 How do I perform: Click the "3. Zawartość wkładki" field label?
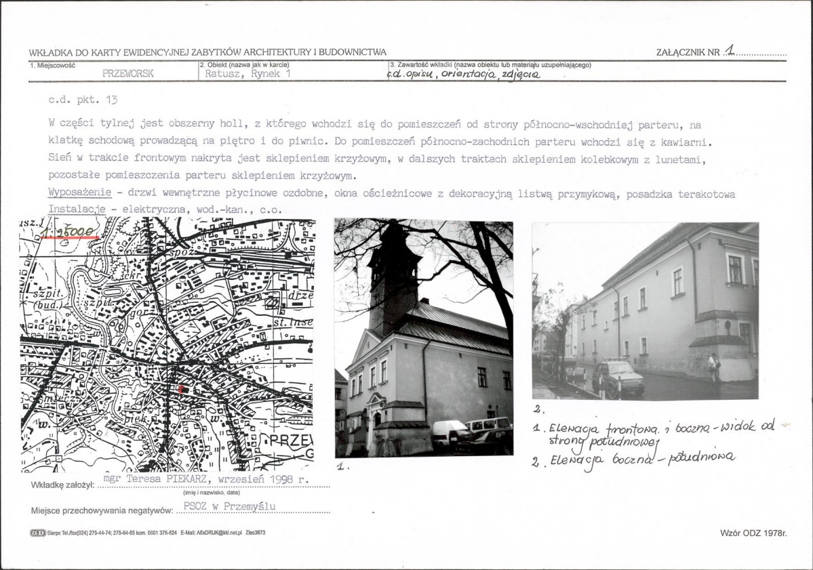pos(490,65)
